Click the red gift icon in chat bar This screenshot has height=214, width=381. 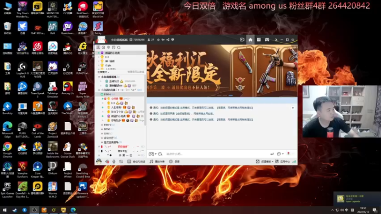289,154
